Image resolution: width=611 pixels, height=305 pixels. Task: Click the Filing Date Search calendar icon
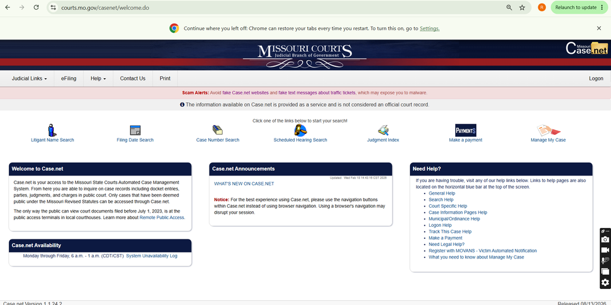(x=135, y=130)
